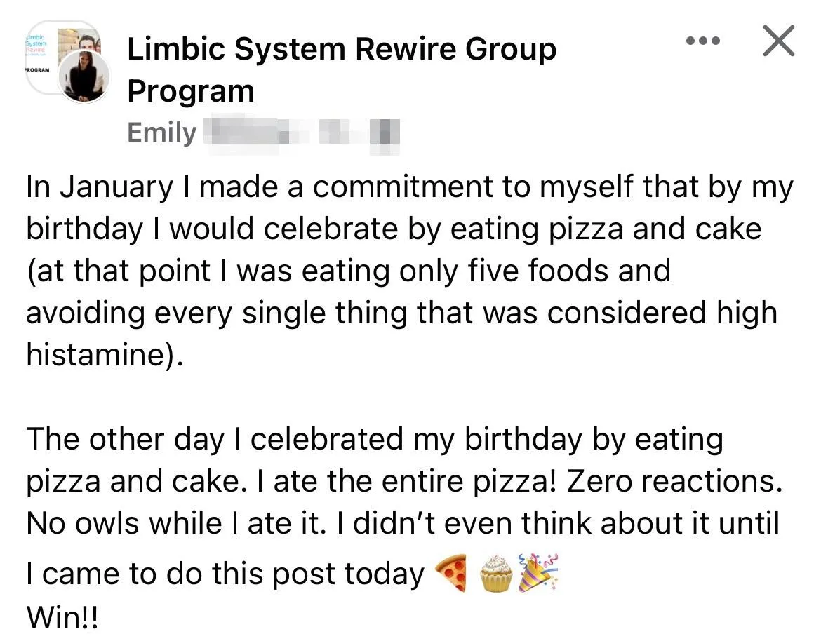The image size is (821, 641).
Task: Click the party popper emoji
Action: click(x=538, y=573)
